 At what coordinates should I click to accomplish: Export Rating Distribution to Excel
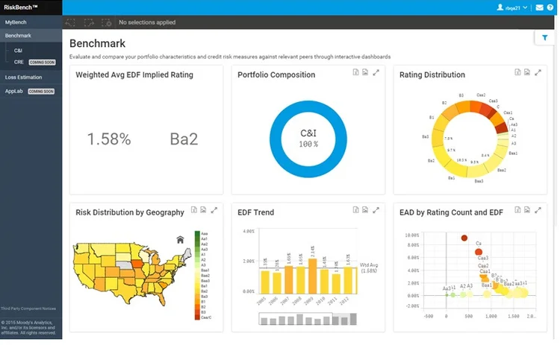[517, 72]
